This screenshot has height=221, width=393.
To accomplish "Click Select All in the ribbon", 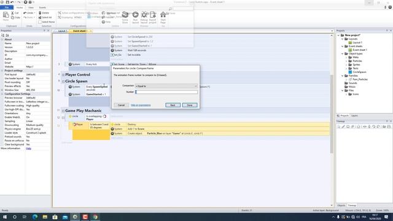I will click(x=45, y=18).
